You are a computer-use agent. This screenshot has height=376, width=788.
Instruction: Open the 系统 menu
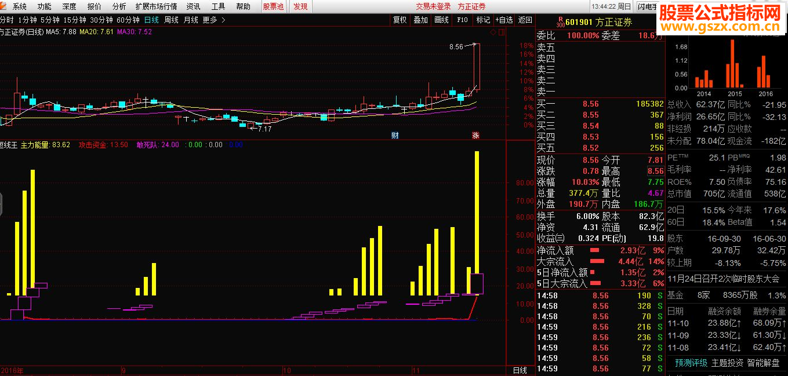pyautogui.click(x=20, y=6)
